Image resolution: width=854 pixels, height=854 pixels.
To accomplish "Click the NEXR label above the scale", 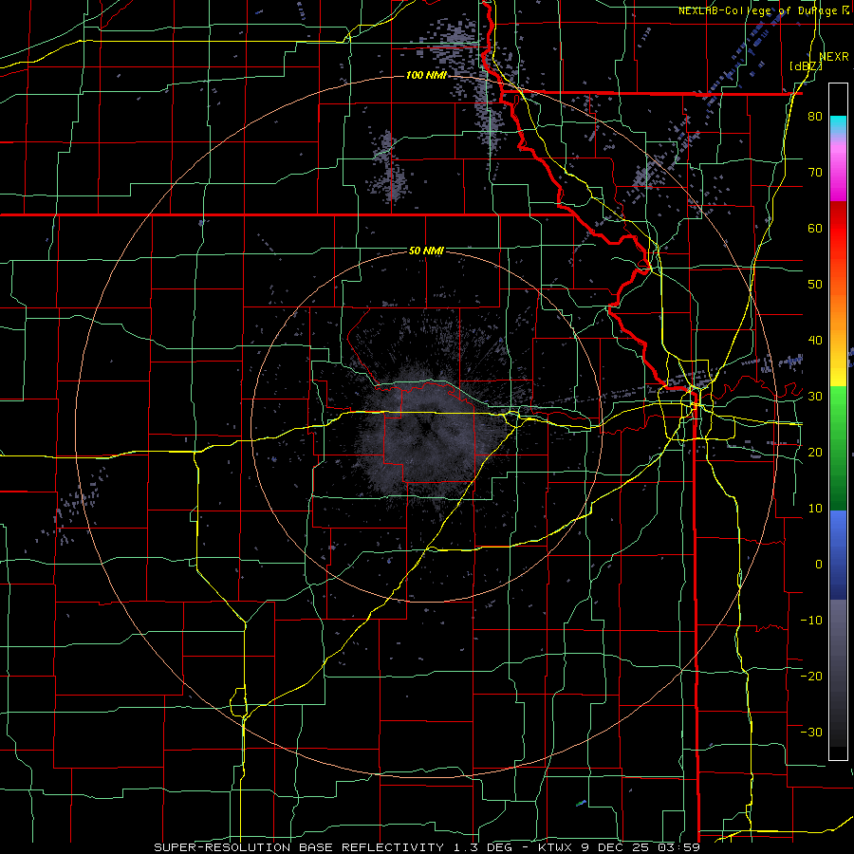I will pyautogui.click(x=834, y=57).
